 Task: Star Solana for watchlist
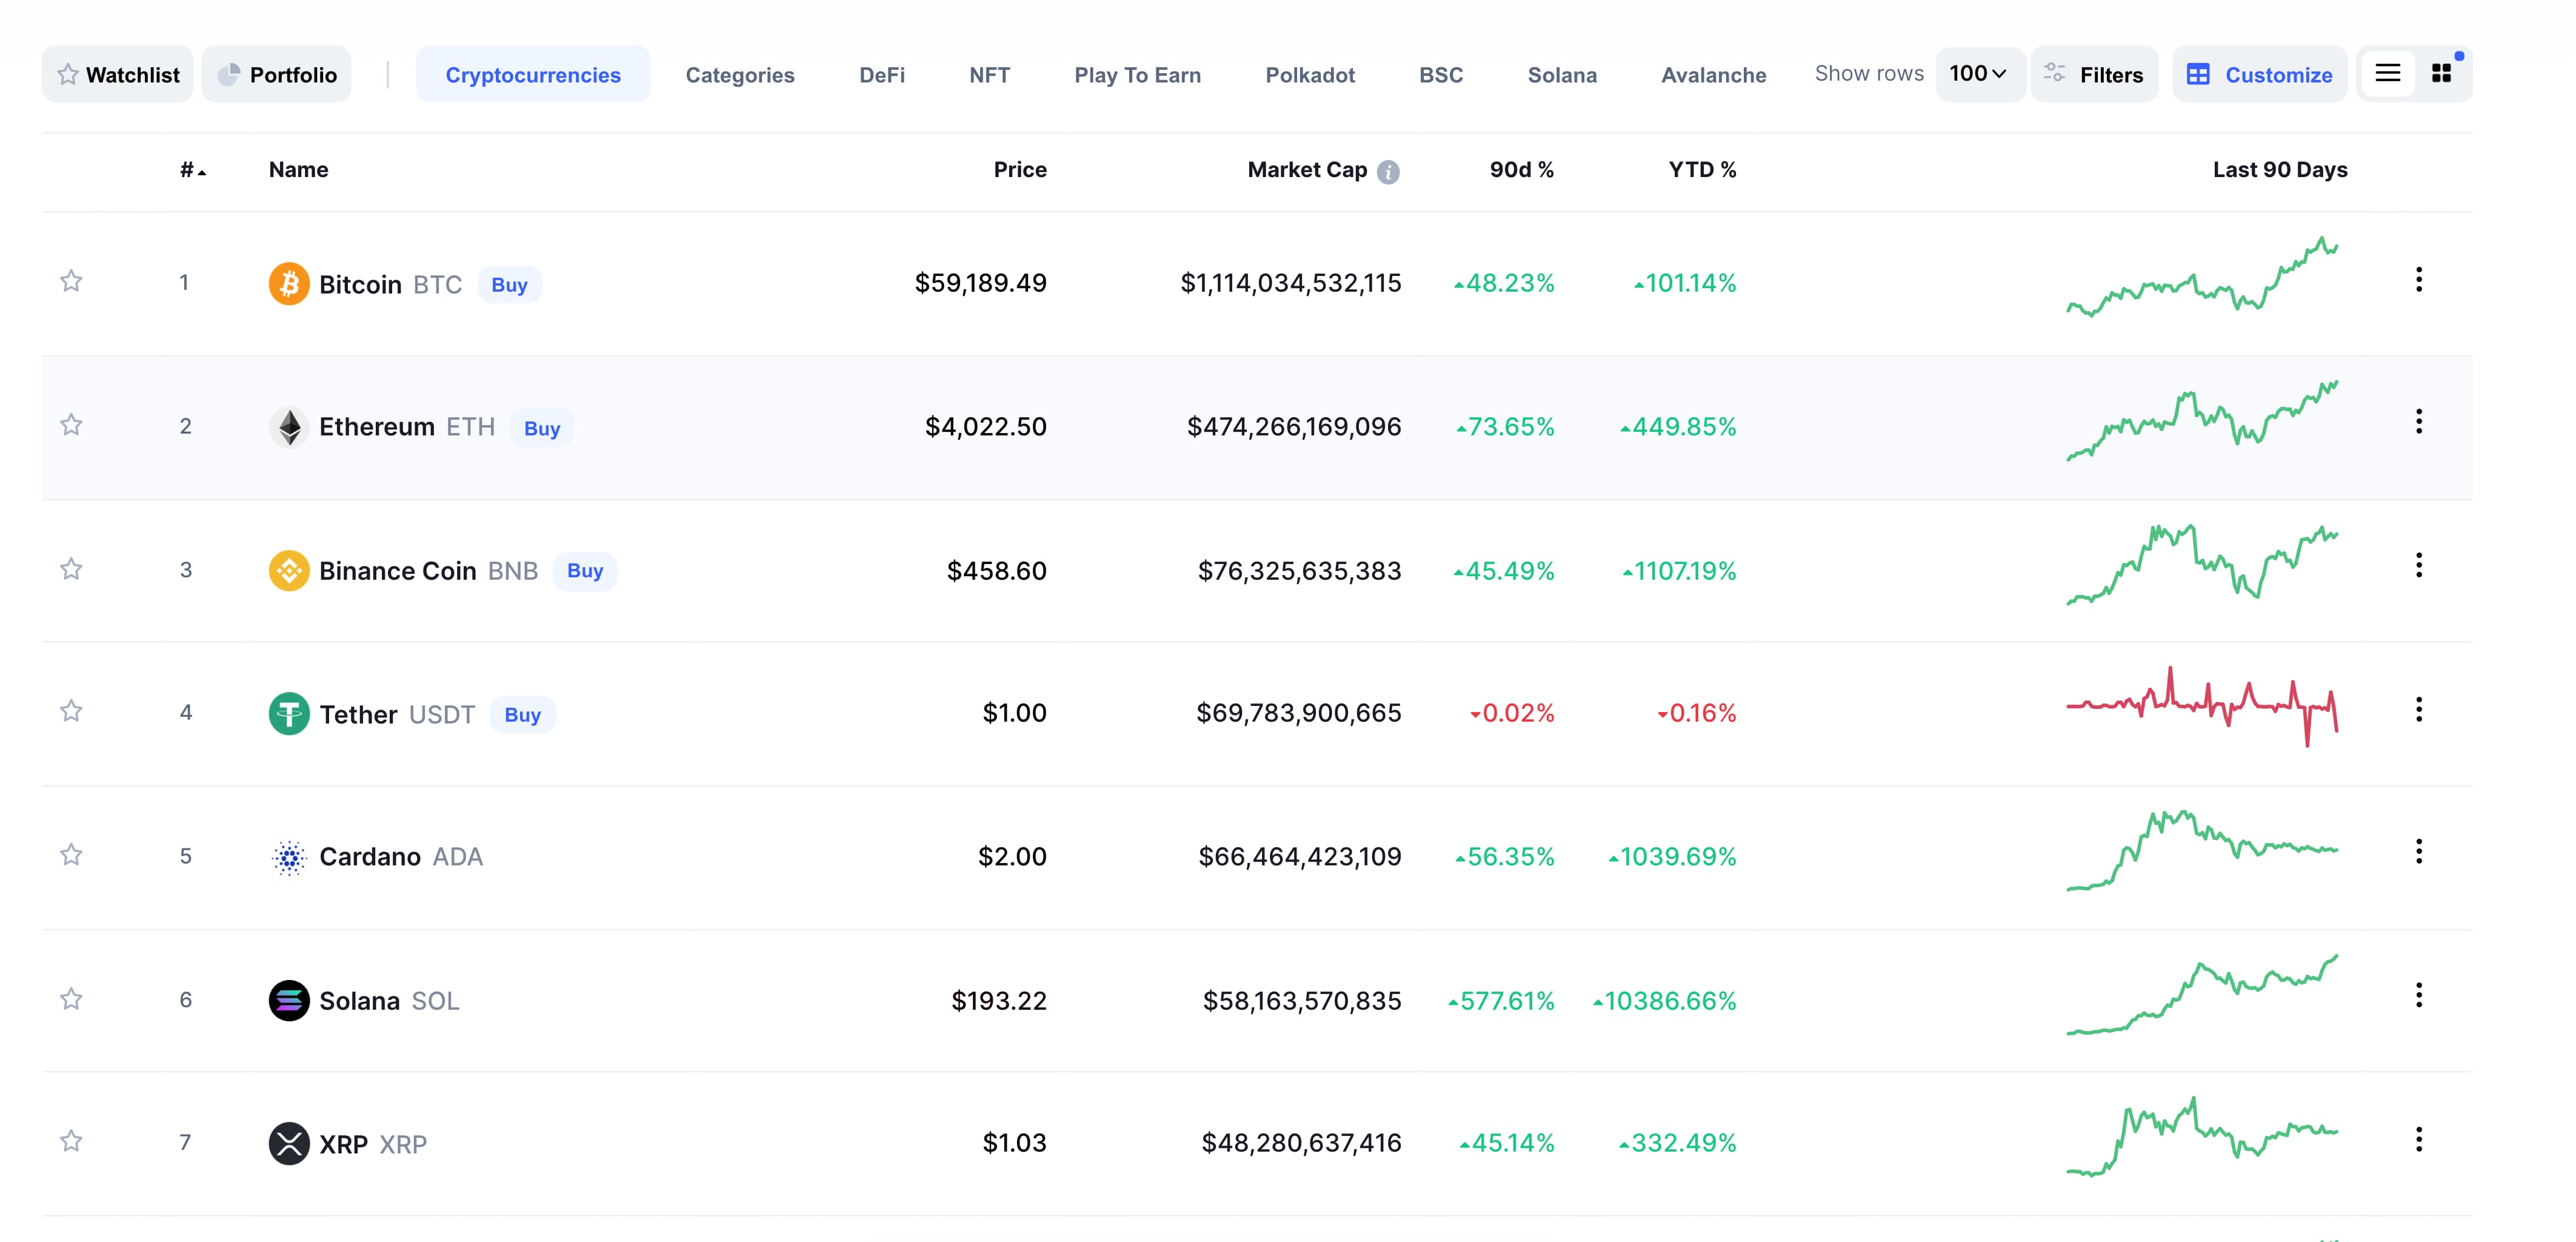71,999
